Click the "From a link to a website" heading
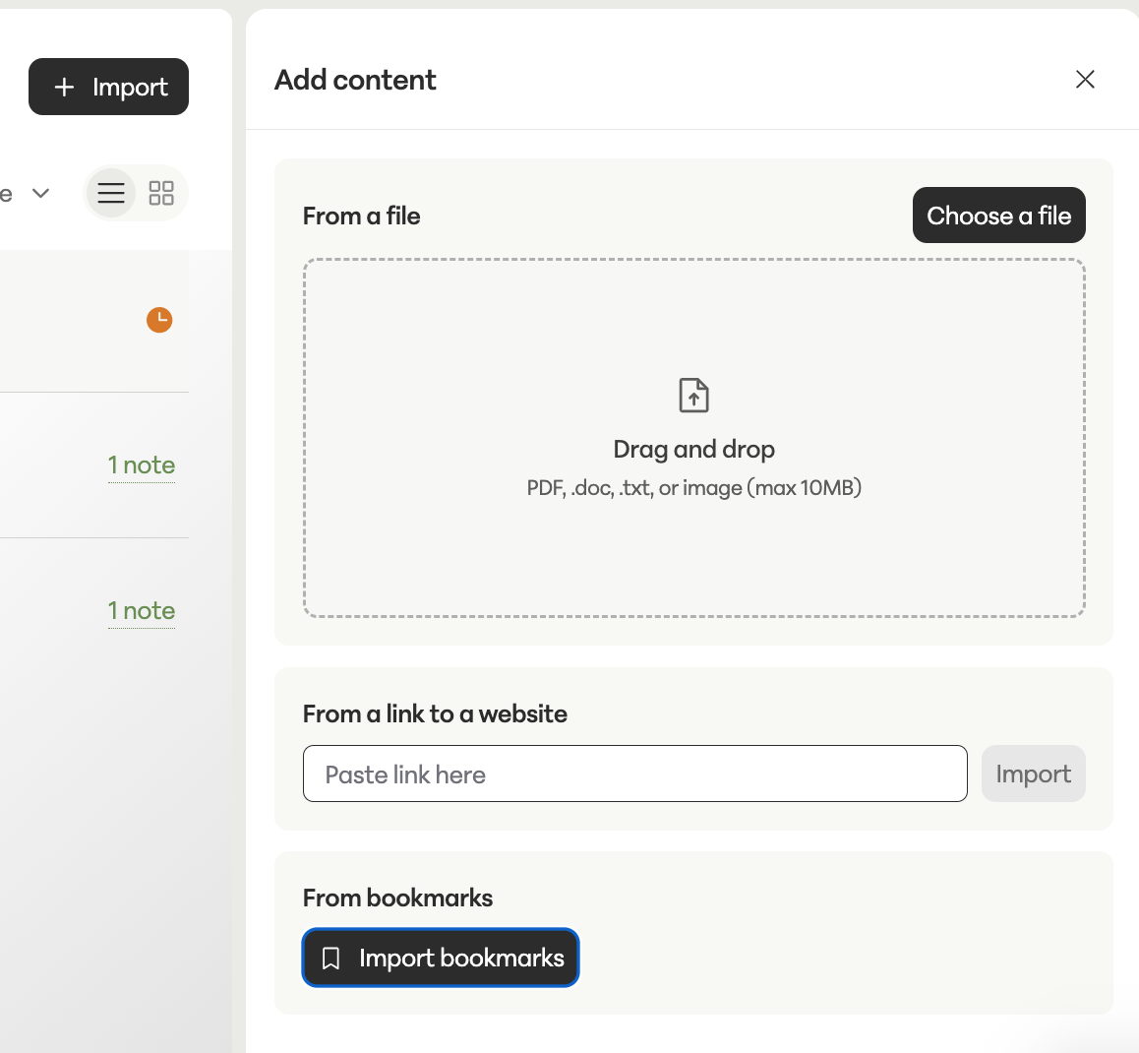The width and height of the screenshot is (1139, 1053). click(435, 713)
